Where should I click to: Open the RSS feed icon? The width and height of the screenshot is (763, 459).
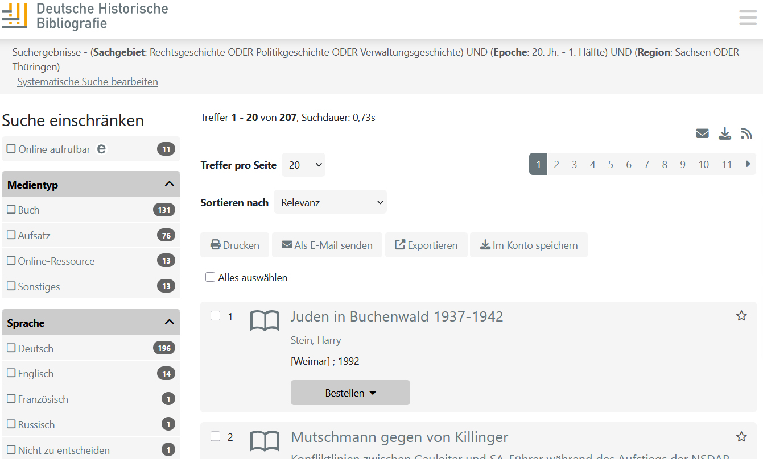(x=746, y=133)
